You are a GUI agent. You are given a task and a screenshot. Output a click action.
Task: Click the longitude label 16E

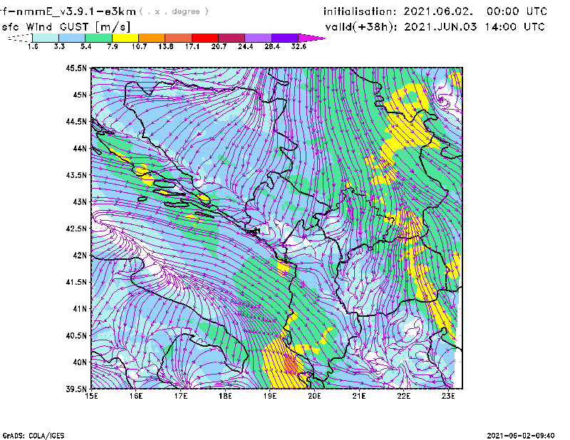click(x=136, y=396)
